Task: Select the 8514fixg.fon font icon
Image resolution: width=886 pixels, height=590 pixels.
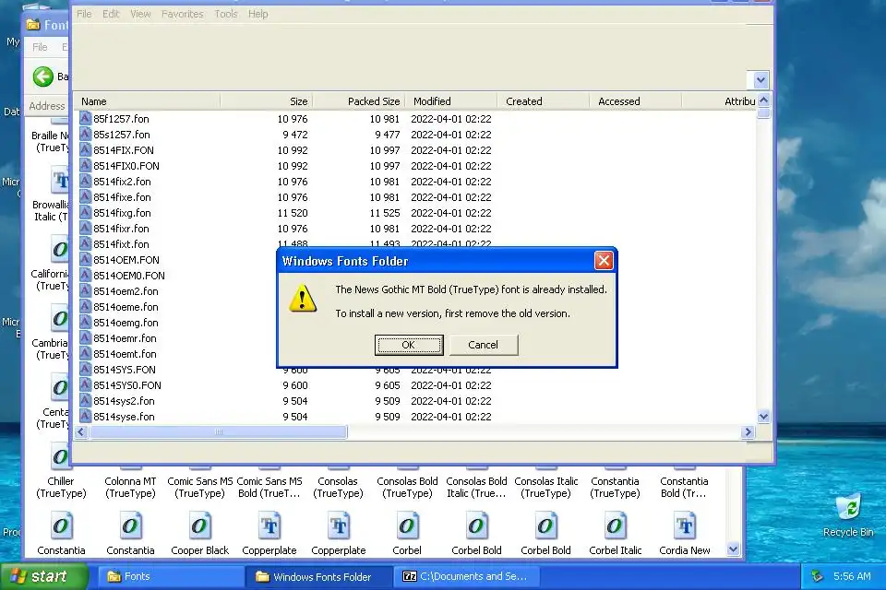Action: 85,213
